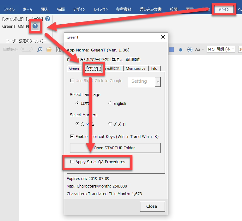Click the blue down arrow icon
The height and width of the screenshot is (221, 242).
tap(180, 50)
